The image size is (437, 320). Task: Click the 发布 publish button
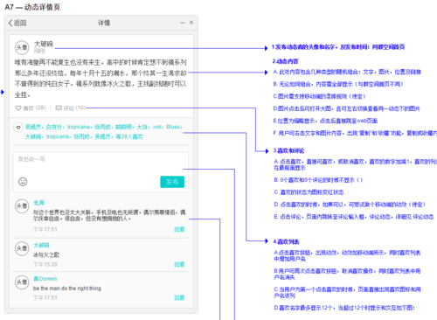click(172, 182)
